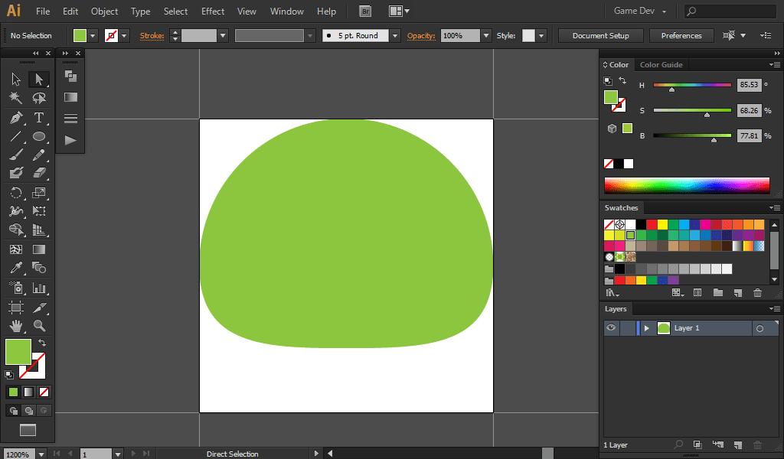Open Preferences from the control bar
This screenshot has width=784, height=459.
(681, 36)
